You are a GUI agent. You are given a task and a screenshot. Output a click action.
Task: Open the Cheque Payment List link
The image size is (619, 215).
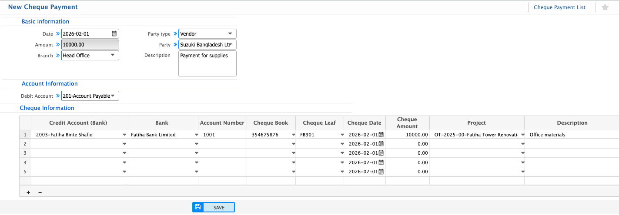(x=559, y=7)
